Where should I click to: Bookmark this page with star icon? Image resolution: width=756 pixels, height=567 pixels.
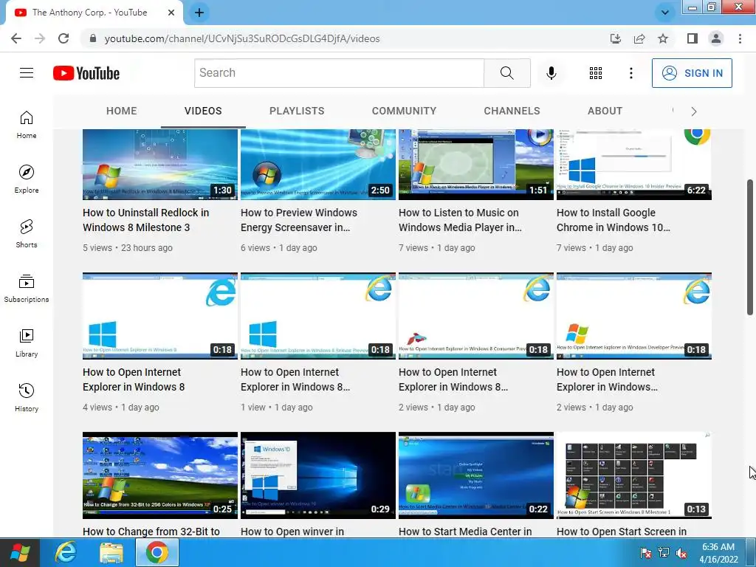click(663, 38)
